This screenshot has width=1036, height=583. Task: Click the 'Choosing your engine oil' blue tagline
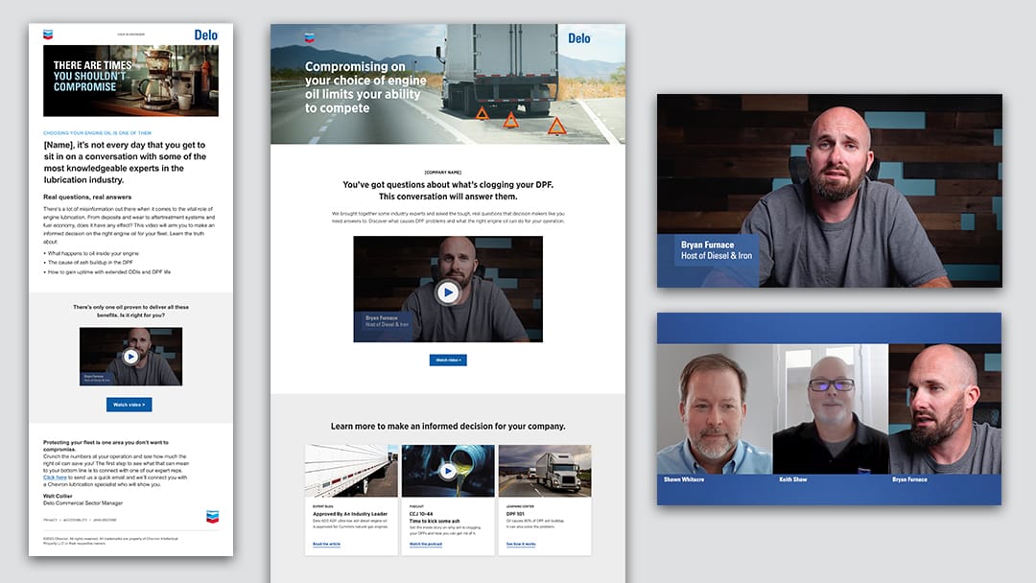(x=97, y=132)
